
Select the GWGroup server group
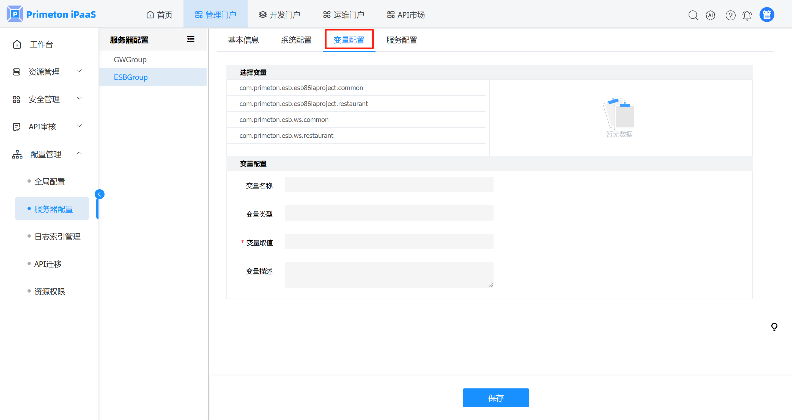coord(130,60)
